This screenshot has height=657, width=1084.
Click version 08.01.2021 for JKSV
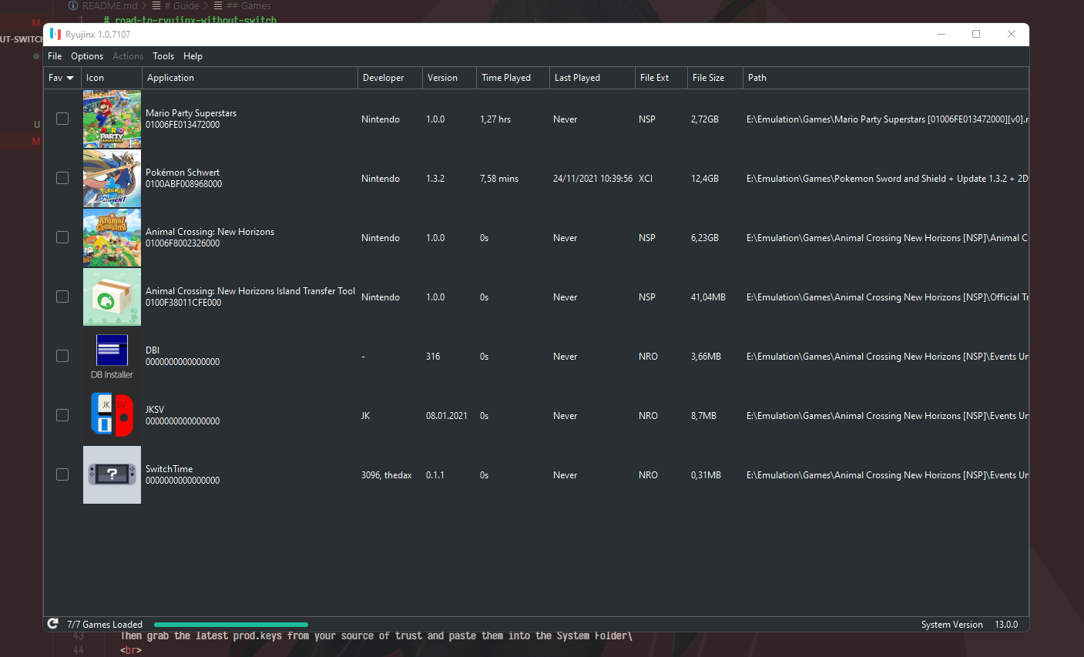(447, 416)
